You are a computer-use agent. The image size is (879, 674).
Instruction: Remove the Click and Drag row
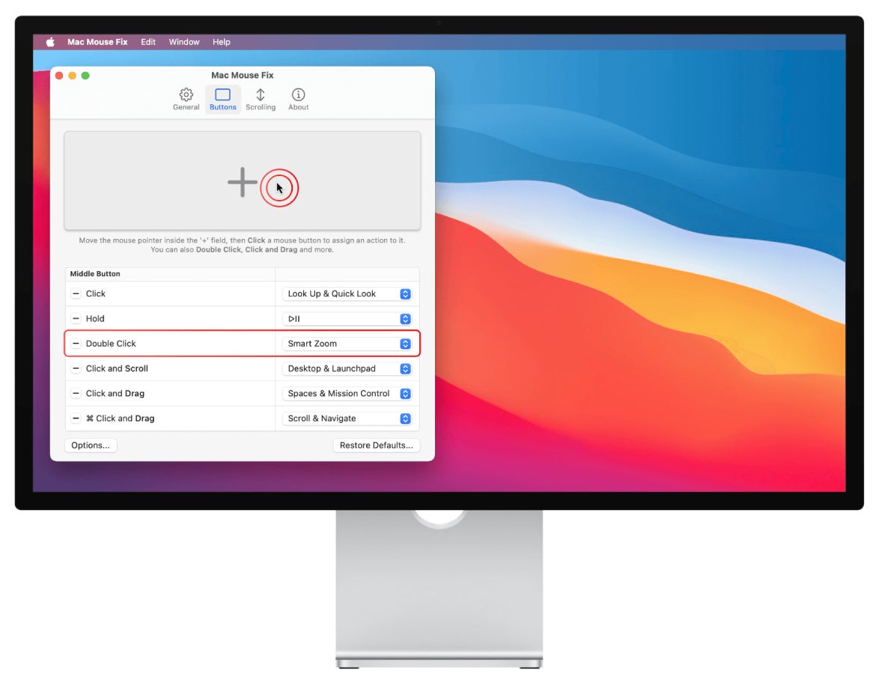point(76,394)
